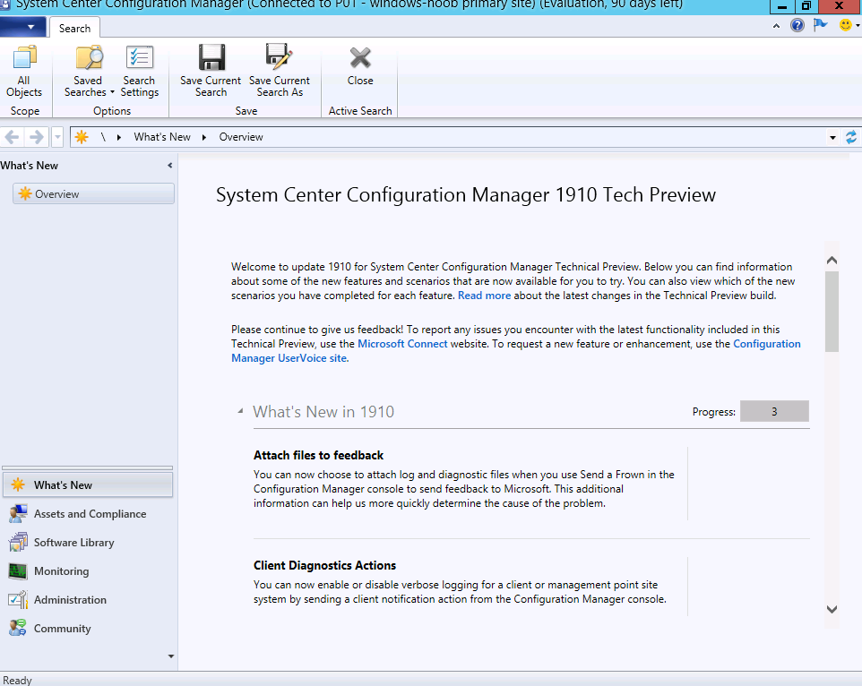862x686 pixels.
Task: Restore down the Configuration Manager window
Action: coord(806,6)
